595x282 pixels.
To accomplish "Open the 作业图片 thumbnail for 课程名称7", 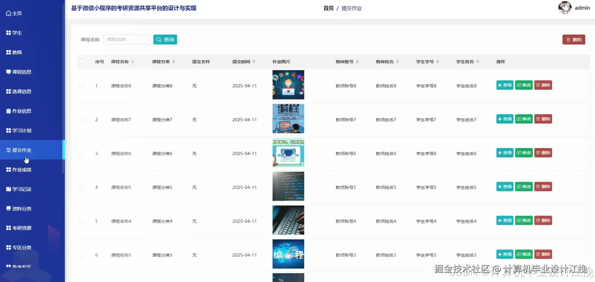I will [288, 119].
